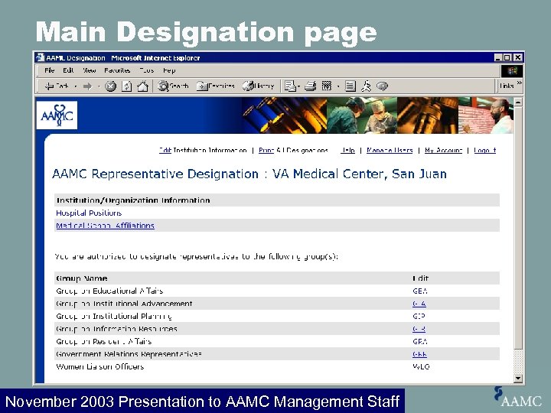Edit the GRA group designation
Image resolution: width=551 pixels, height=413 pixels.
420,341
